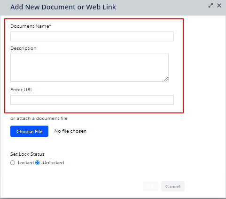Expand the dialog with the diagonal arrows icon
This screenshot has width=226, height=199.
click(x=210, y=6)
